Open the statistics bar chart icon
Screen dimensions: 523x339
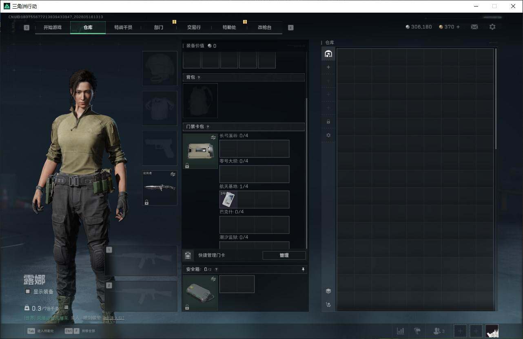[401, 331]
